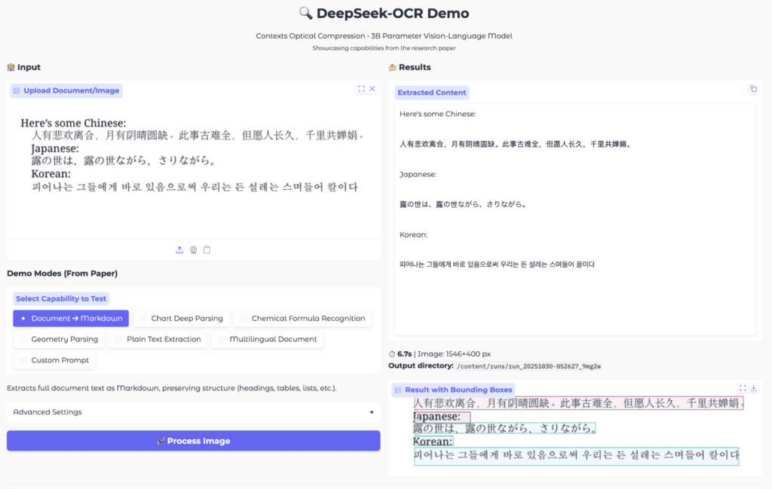Select the Custom Prompt option

point(54,361)
